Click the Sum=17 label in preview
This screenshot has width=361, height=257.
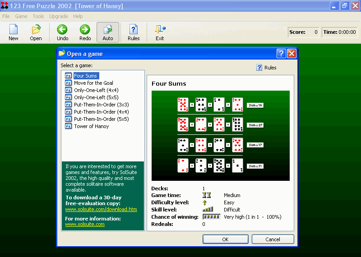(255, 145)
